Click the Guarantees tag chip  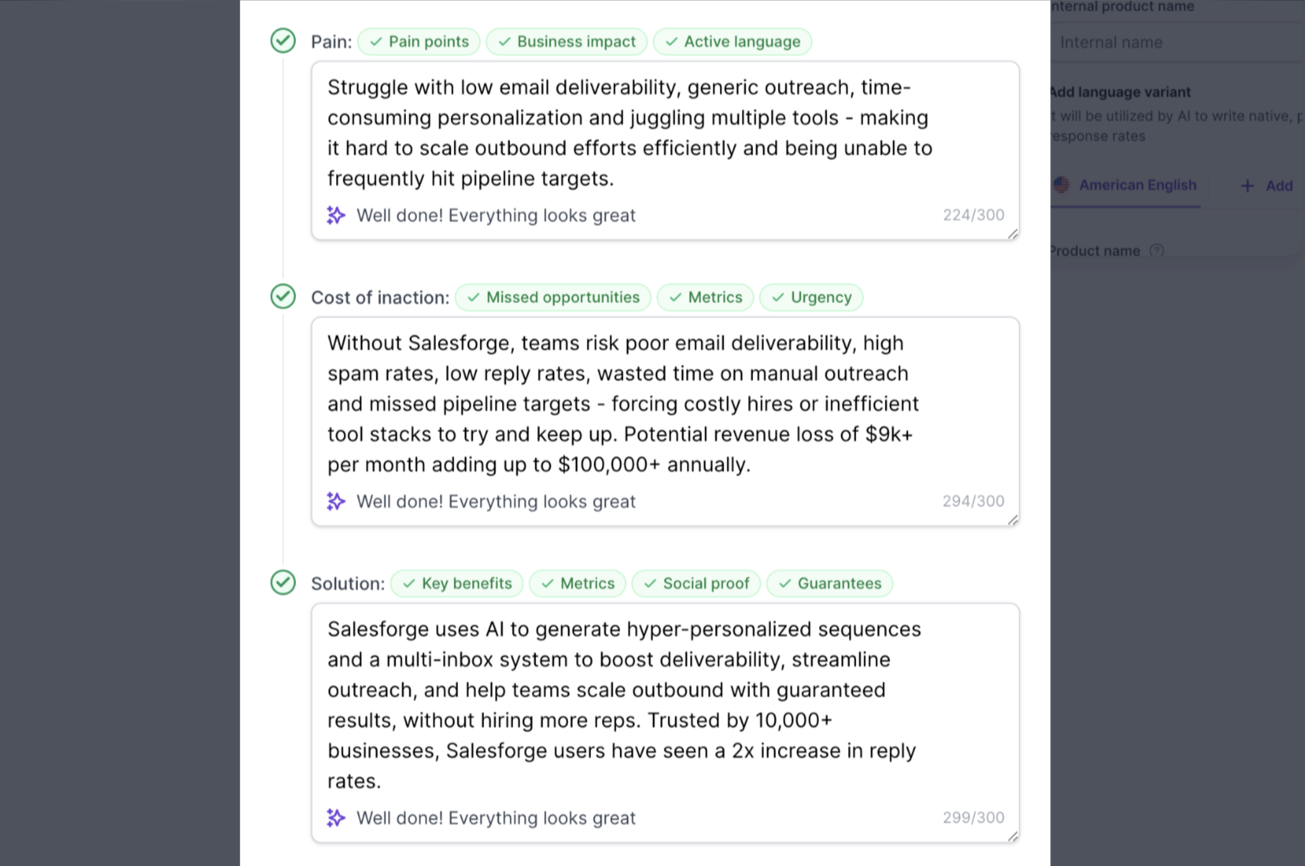click(x=830, y=583)
